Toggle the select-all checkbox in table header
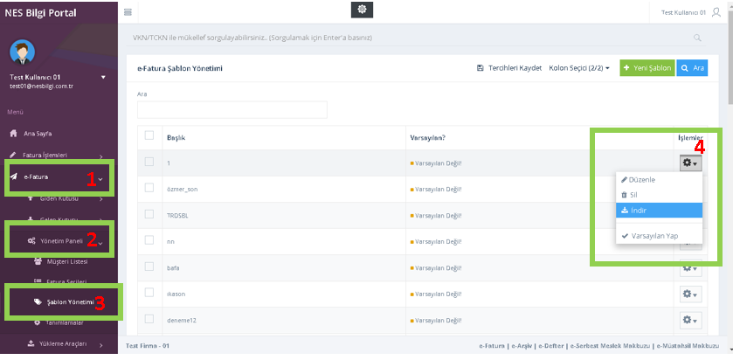 click(149, 135)
